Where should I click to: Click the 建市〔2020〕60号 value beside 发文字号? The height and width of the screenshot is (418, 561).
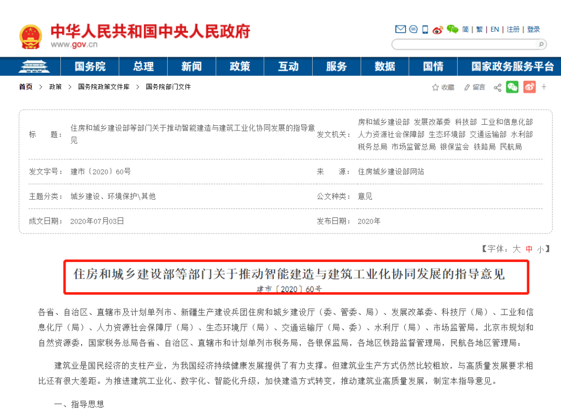coord(101,172)
